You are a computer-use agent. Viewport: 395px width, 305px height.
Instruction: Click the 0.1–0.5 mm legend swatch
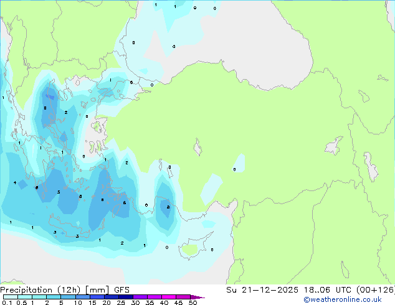click(x=11, y=297)
